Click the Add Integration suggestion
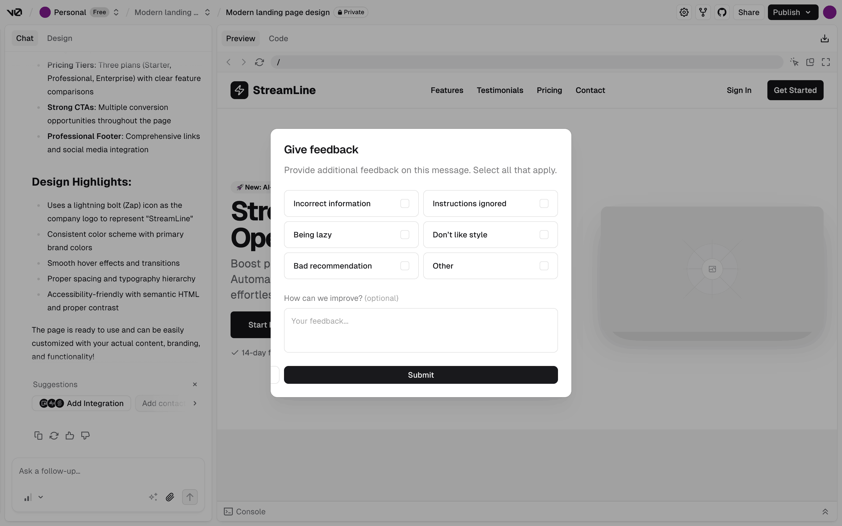The width and height of the screenshot is (842, 526). pos(81,403)
